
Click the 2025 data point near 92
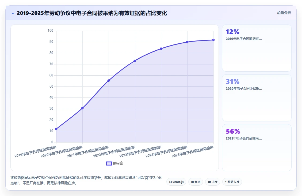(213, 40)
